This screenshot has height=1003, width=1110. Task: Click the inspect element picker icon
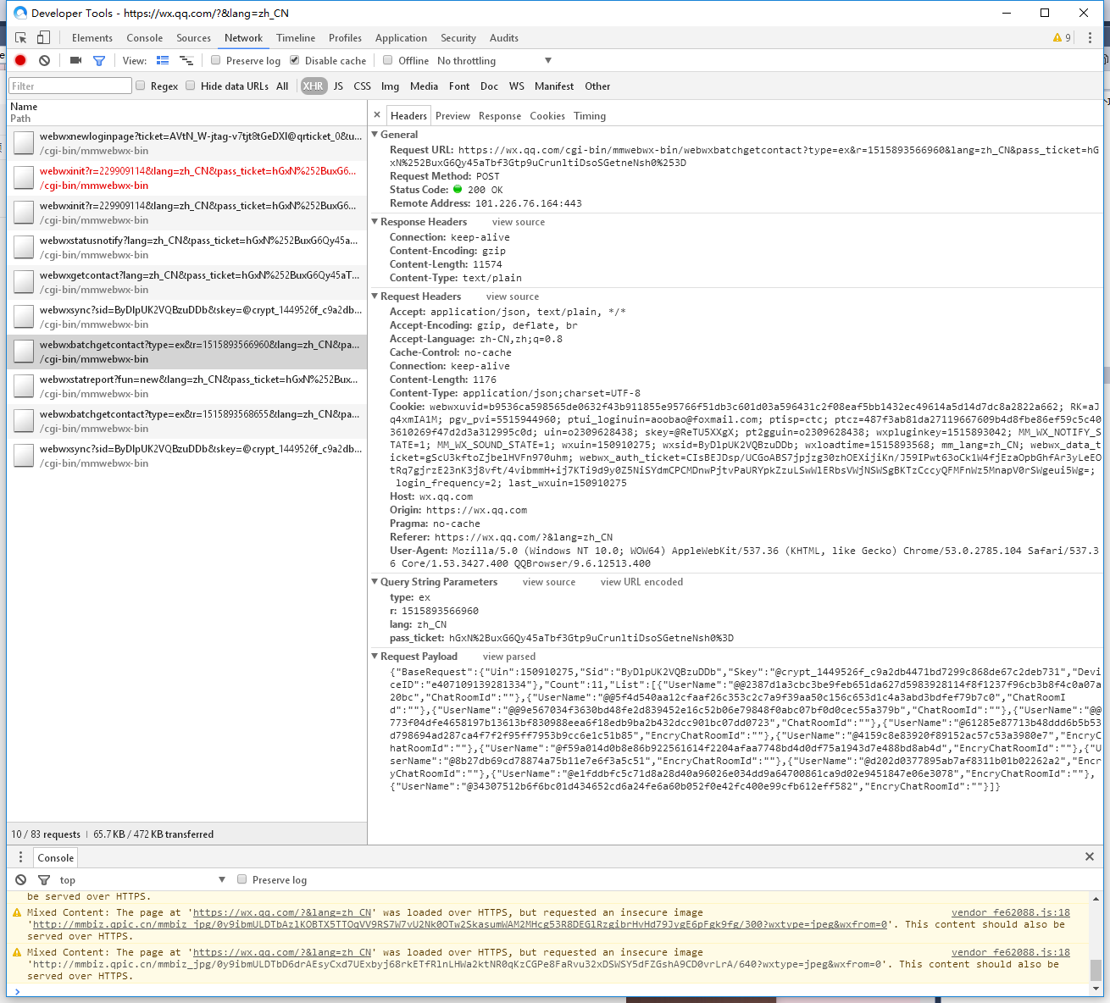point(21,38)
